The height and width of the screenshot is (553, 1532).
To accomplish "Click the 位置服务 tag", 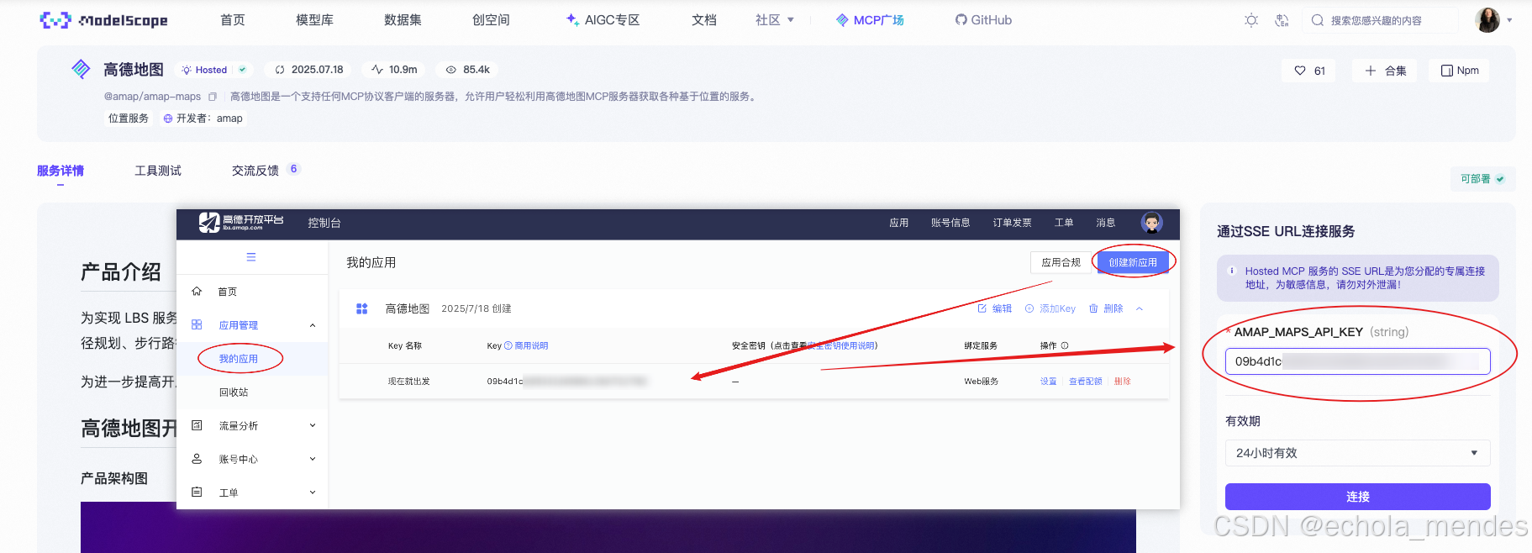I will (x=129, y=118).
